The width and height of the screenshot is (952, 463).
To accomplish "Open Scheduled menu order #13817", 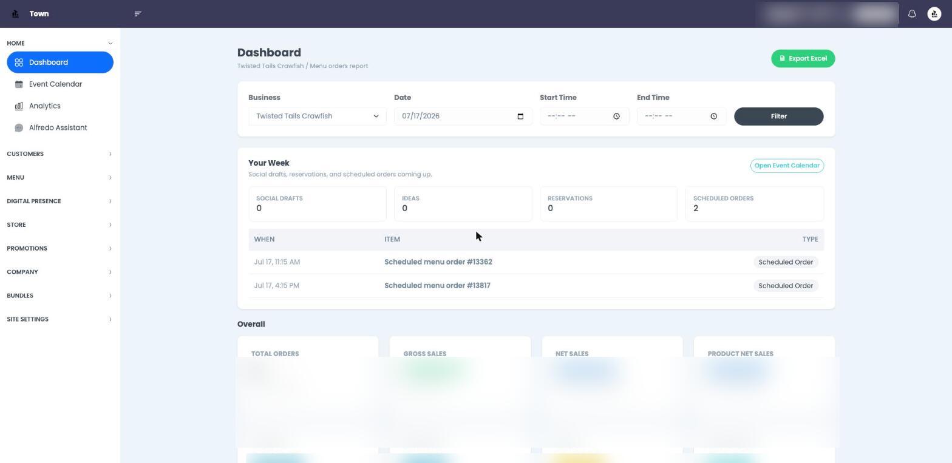I will coord(437,286).
